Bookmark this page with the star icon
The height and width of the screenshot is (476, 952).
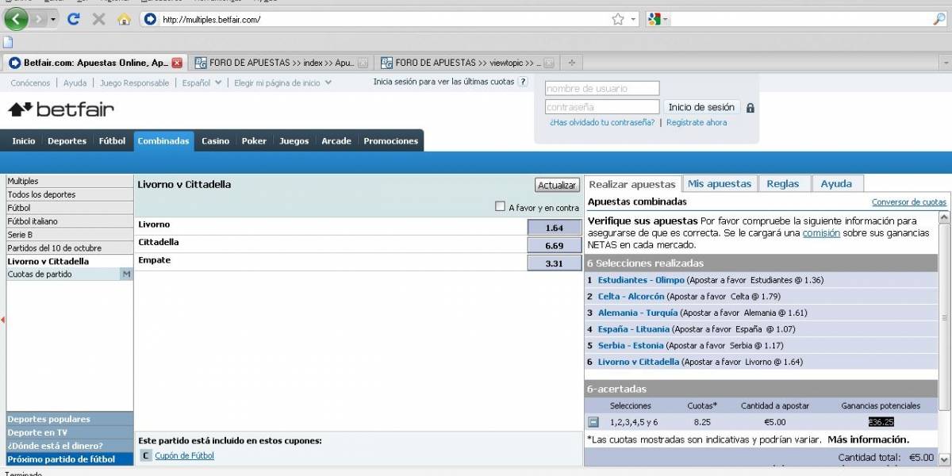(x=617, y=19)
